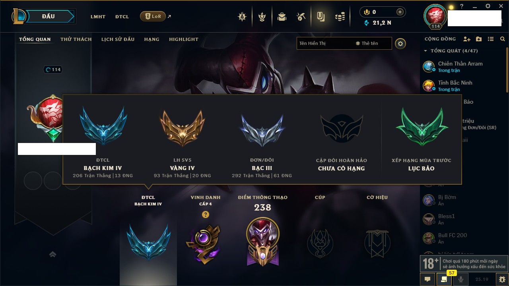The image size is (509, 286).
Task: Switch to the LỊCH SỬ ĐẤU tab
Action: pyautogui.click(x=118, y=39)
